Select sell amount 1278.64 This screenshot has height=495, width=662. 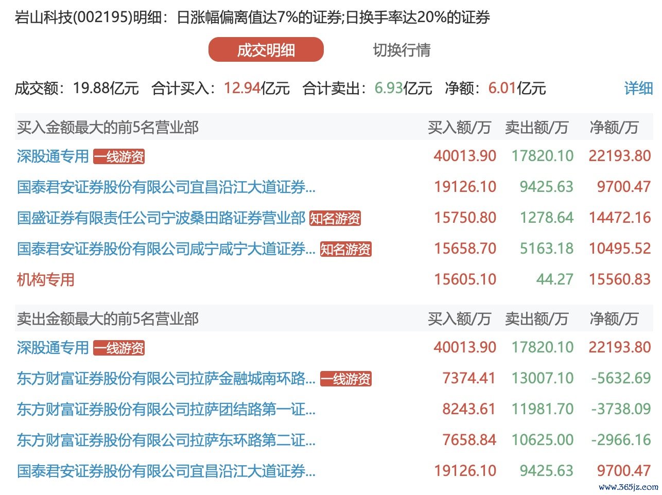(546, 218)
